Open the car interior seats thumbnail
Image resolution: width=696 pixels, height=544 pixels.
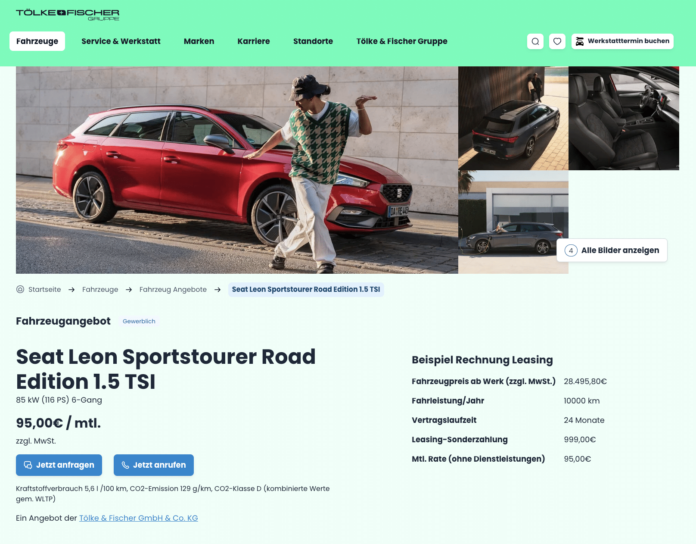[x=624, y=118]
